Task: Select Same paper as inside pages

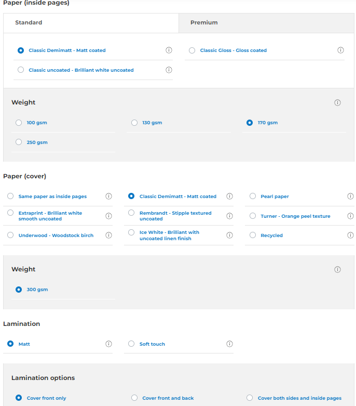Action: [10, 197]
